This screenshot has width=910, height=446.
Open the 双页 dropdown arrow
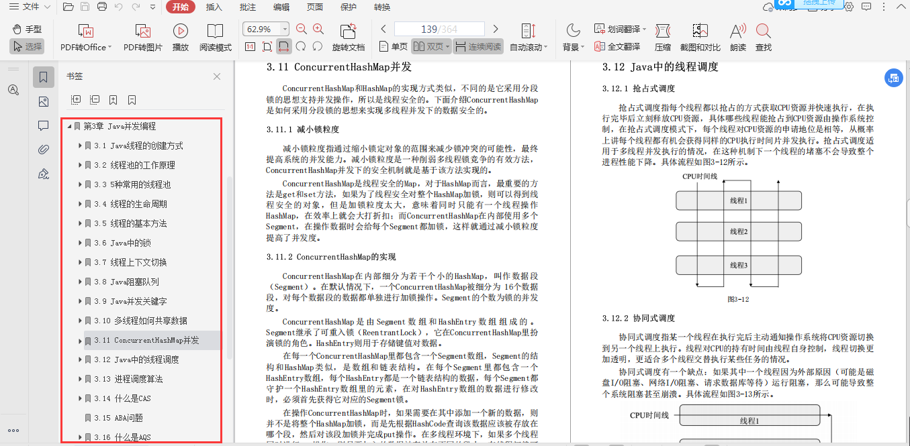(x=447, y=47)
